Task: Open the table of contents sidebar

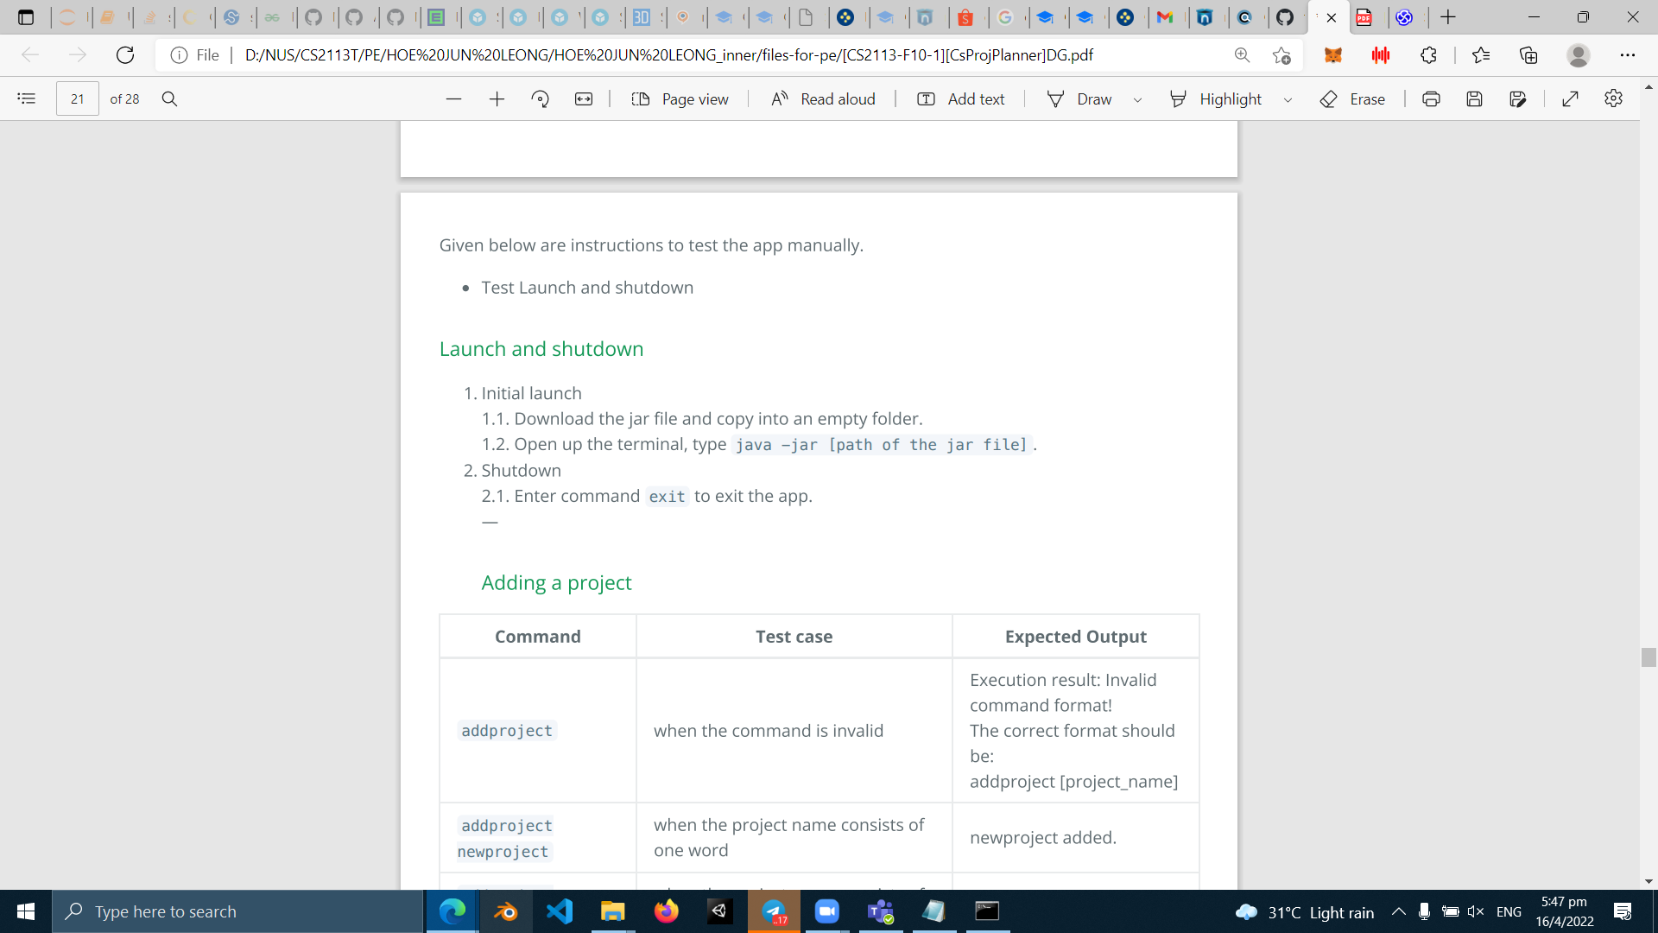Action: click(x=27, y=98)
